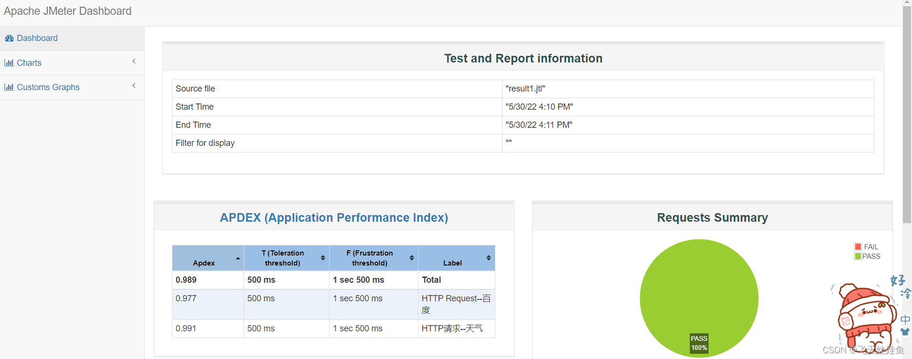The height and width of the screenshot is (359, 912).
Task: Expand the Customs Graphs submenu chevron
Action: click(x=134, y=86)
